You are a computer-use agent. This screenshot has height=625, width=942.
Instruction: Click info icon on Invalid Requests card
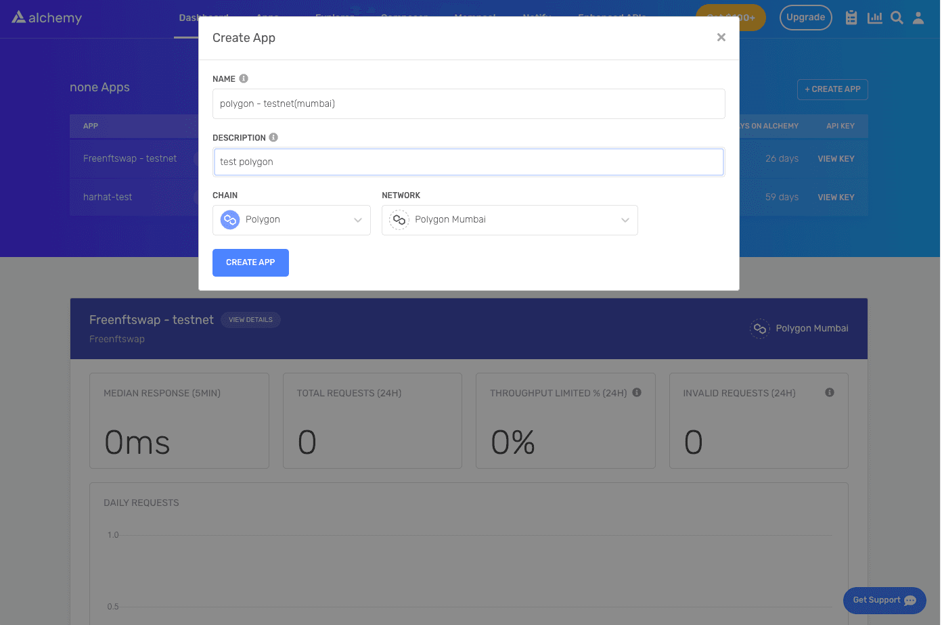click(830, 392)
